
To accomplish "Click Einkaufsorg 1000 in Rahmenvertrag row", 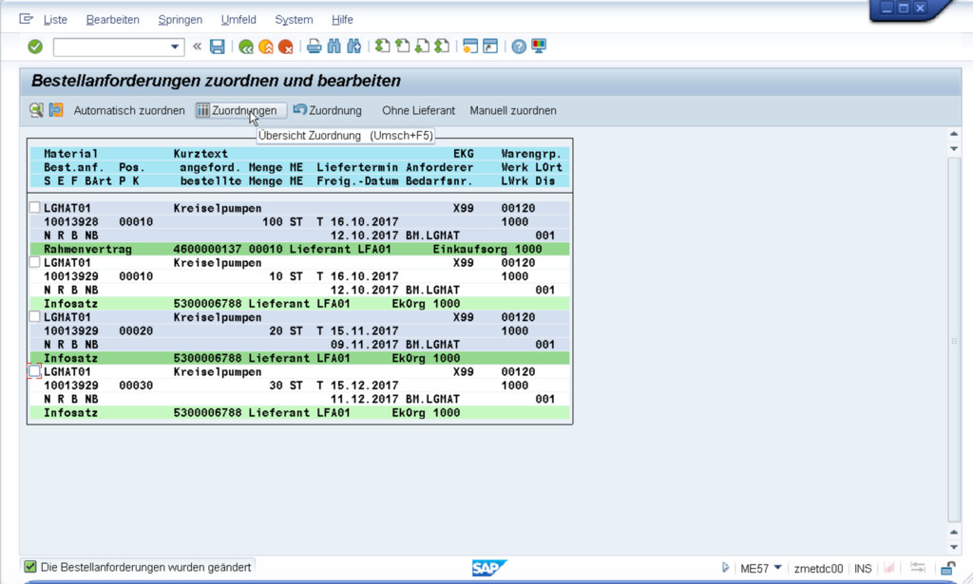I will (x=487, y=249).
